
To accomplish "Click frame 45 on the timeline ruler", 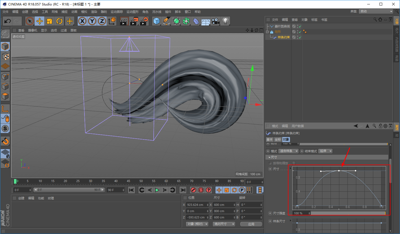I will 129,181.
